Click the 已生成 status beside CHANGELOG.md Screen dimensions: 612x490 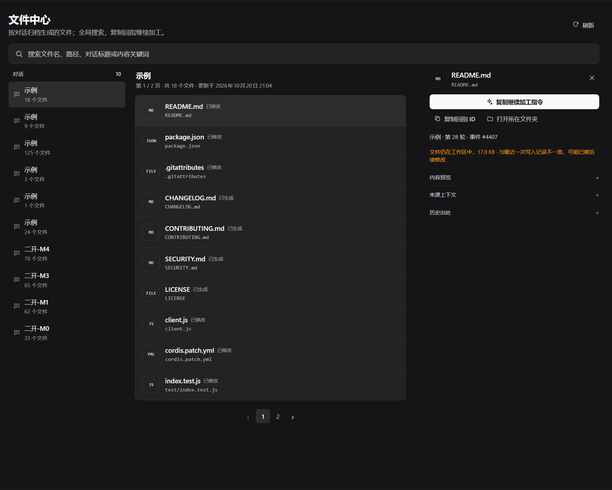(x=226, y=198)
